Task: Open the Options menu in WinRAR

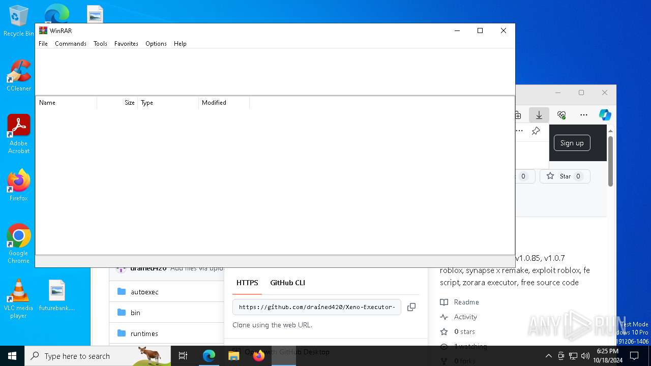Action: click(156, 44)
